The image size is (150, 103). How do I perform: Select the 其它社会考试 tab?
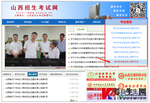pyautogui.click(x=72, y=74)
